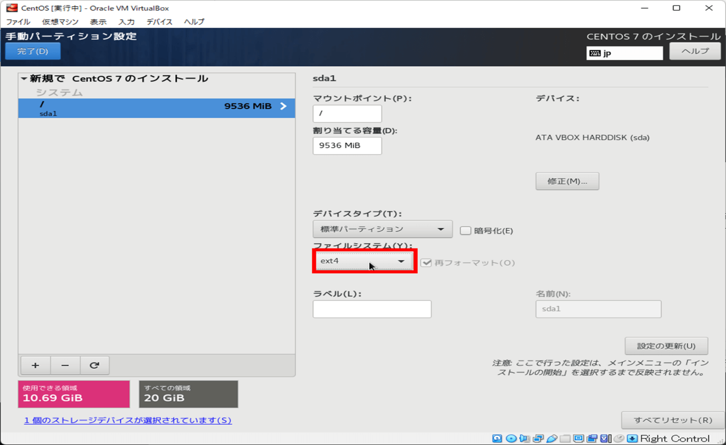Screen dimensions: 726x445
Task: Open the ヘルプ menu in menu bar
Action: (x=194, y=22)
